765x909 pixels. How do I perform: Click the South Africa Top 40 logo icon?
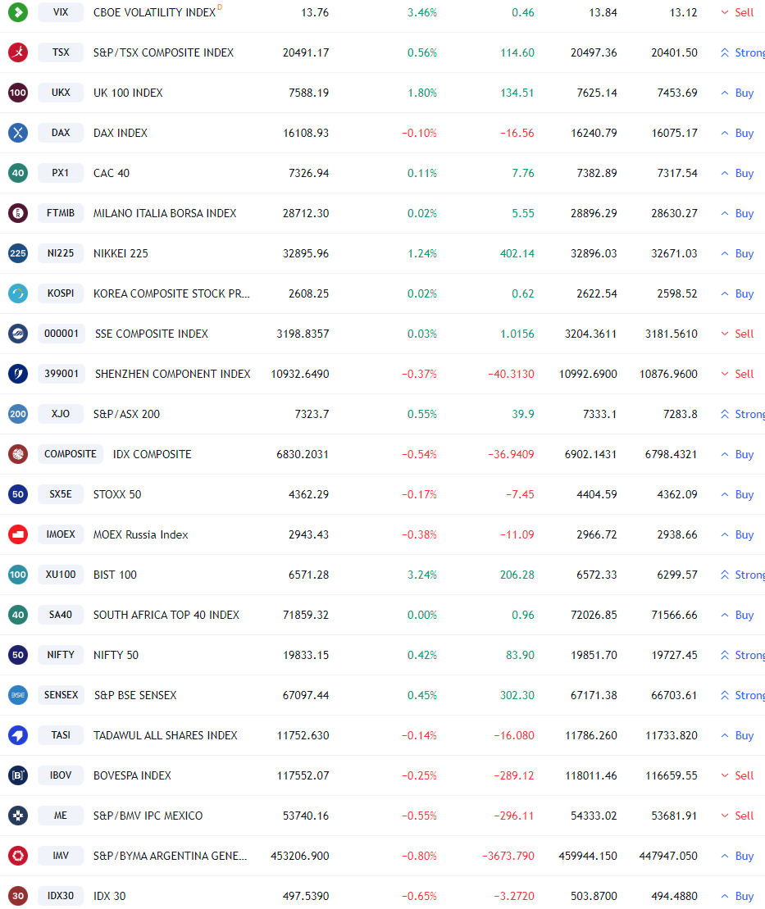coord(18,615)
